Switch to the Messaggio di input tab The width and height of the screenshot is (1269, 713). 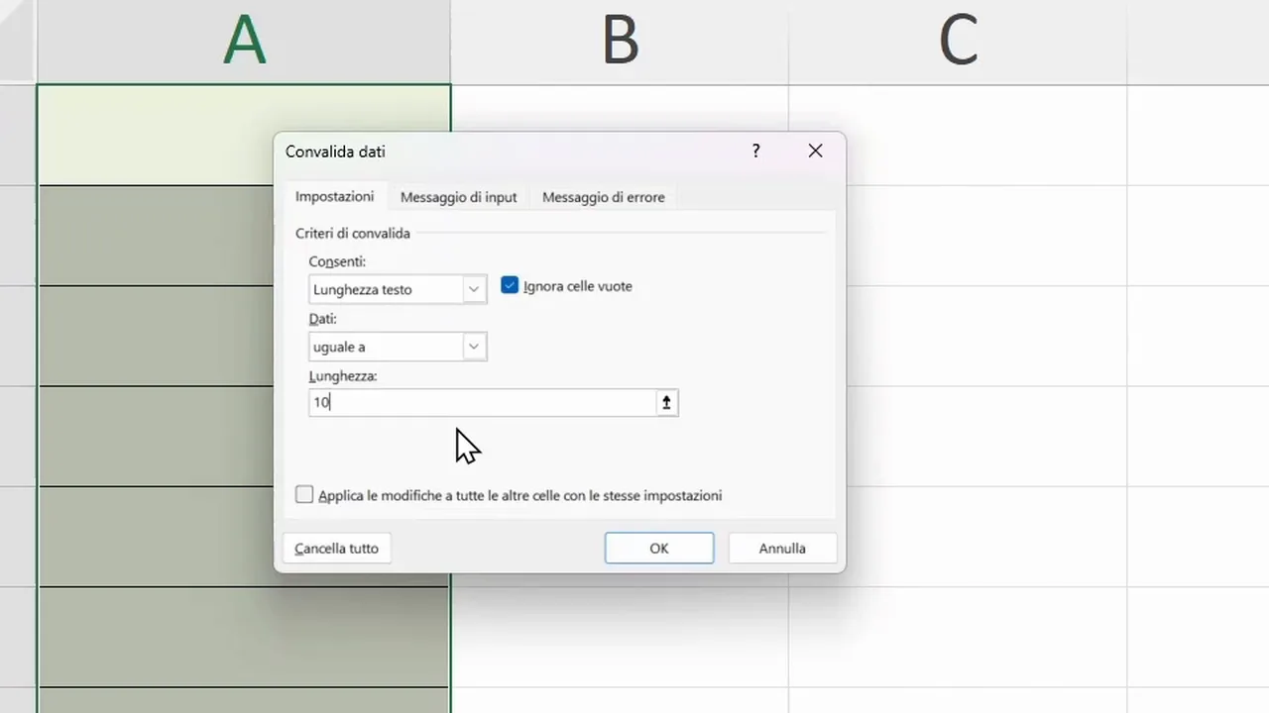458,197
